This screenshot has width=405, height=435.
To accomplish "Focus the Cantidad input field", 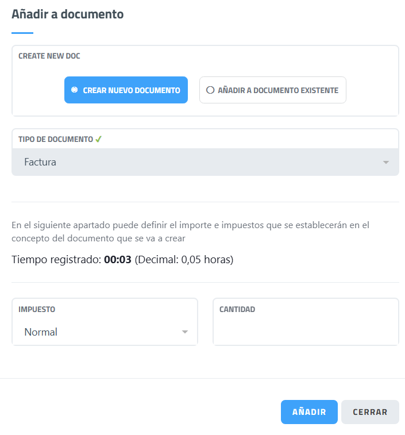I will tap(306, 332).
